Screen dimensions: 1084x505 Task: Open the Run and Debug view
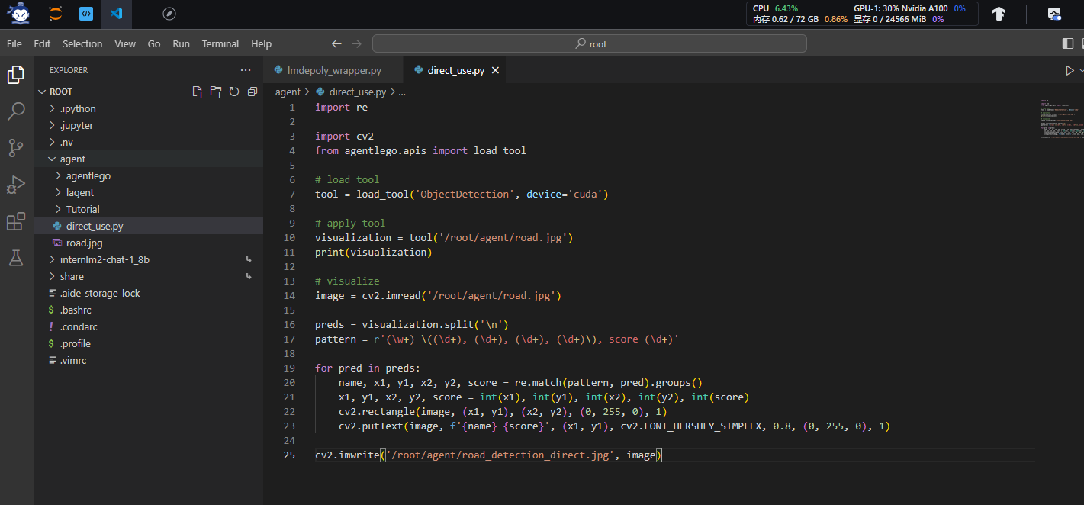coord(16,185)
